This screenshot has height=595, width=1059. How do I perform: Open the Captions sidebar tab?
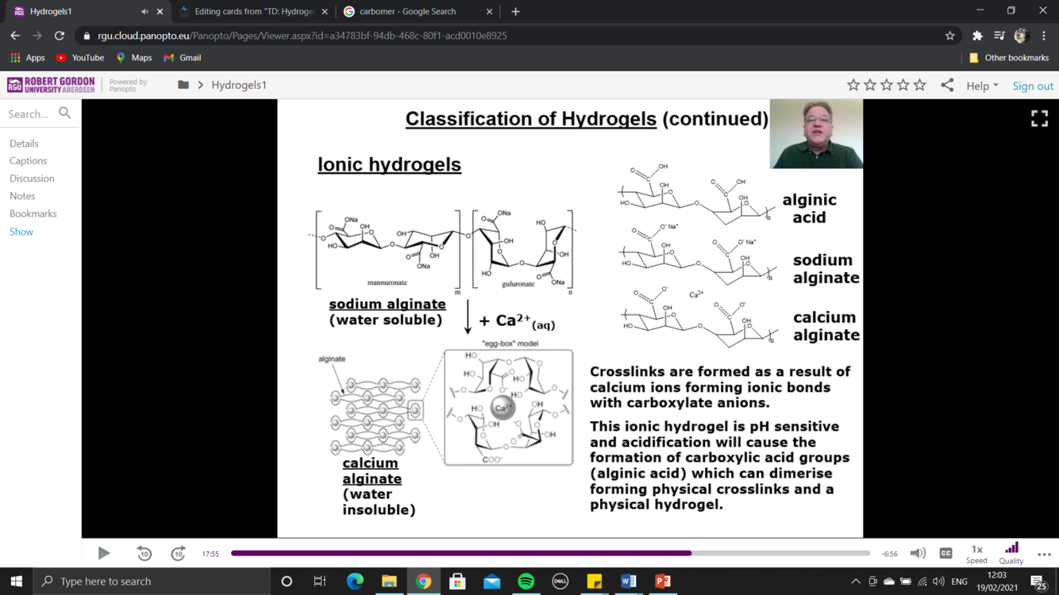tap(28, 160)
